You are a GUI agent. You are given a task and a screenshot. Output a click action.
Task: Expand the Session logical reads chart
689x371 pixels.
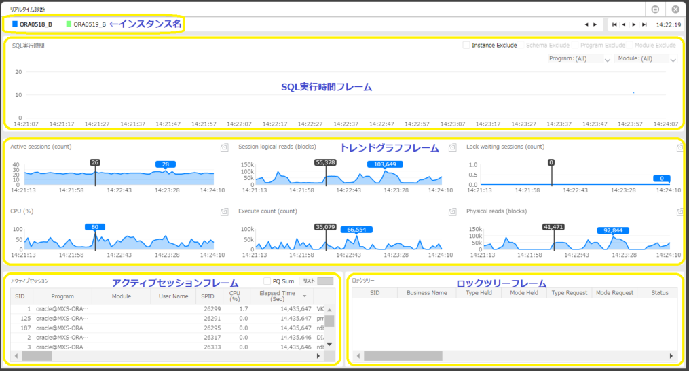[452, 148]
